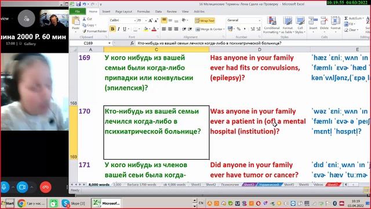This screenshot has height=209, width=371.
Task: Open the Fill dropdown in Editing group
Action: click(350, 24)
